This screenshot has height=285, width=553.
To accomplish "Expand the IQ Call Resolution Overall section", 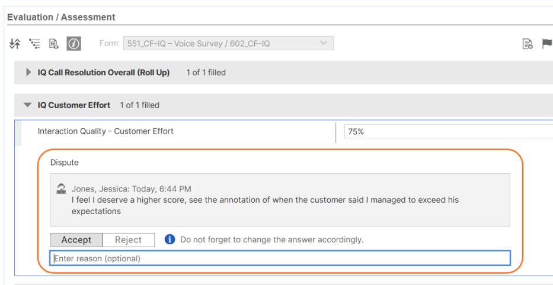I will pos(28,72).
